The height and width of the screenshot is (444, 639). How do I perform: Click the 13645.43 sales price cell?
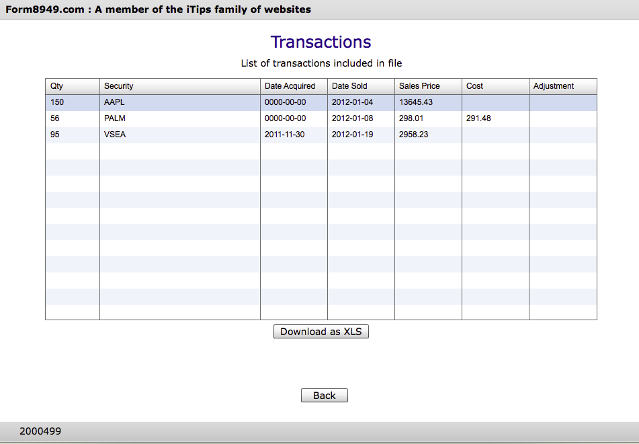(428, 102)
